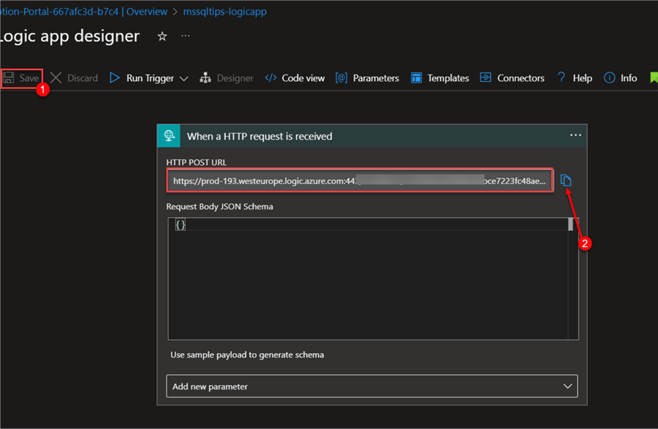Open the more options ellipsis beside title
Viewport: 658px width, 429px height.
[x=186, y=36]
